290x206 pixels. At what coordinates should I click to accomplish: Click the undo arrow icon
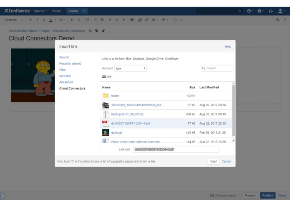pyautogui.click(x=175, y=20)
